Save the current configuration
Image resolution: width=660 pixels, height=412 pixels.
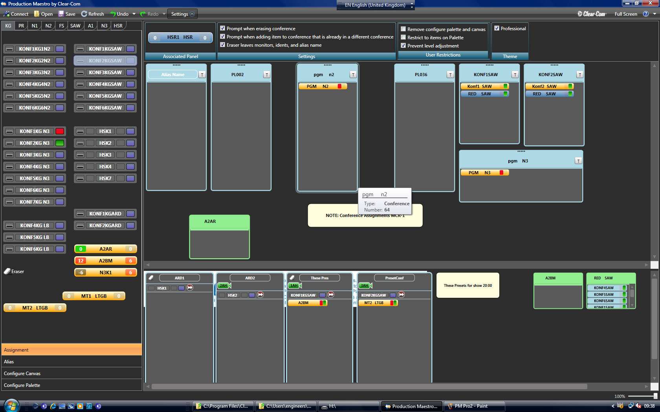pyautogui.click(x=66, y=14)
